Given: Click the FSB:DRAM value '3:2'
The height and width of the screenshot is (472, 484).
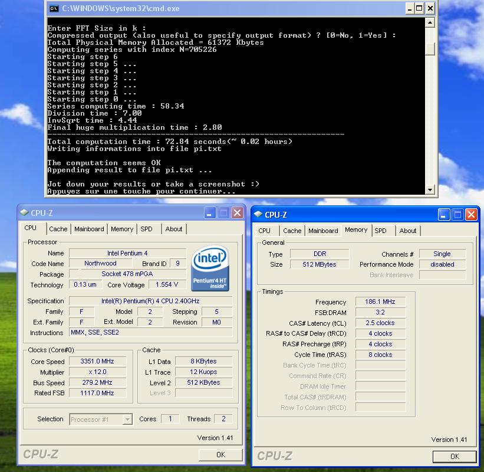Looking at the screenshot, I should click(x=380, y=312).
